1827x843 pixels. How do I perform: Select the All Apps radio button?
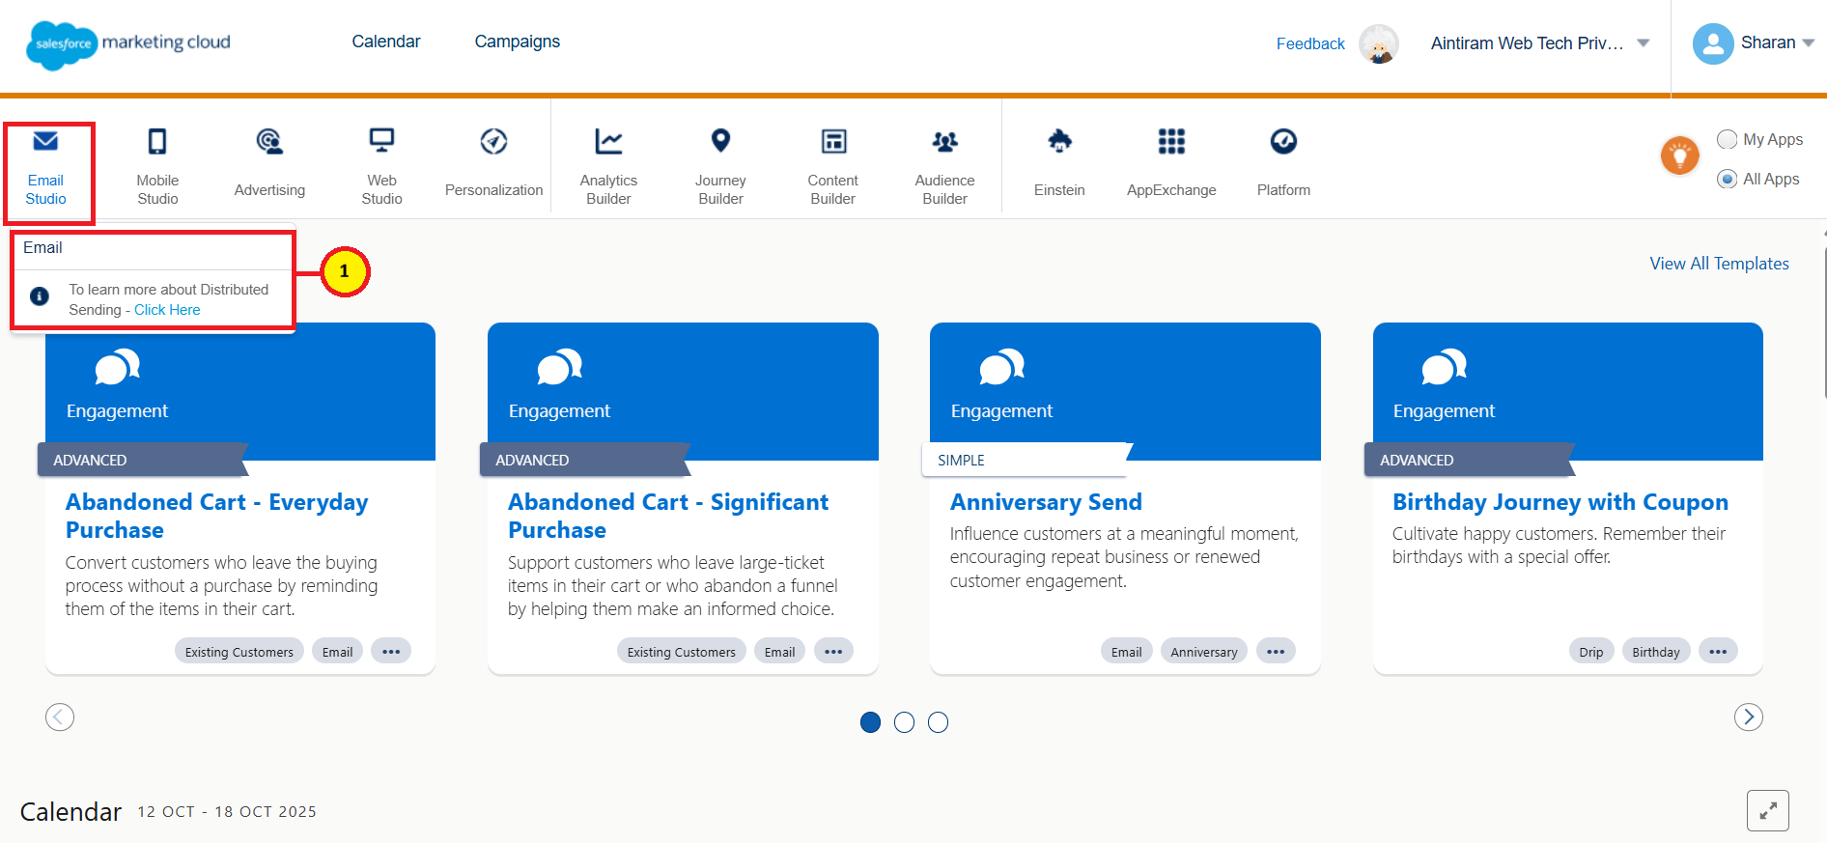[x=1728, y=179]
